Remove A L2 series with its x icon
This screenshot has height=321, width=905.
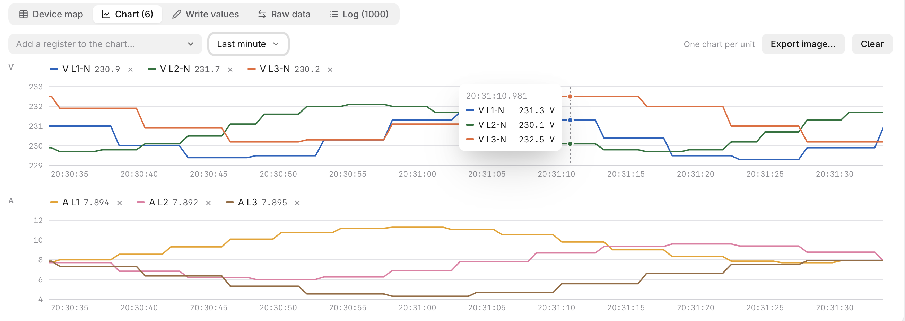208,203
